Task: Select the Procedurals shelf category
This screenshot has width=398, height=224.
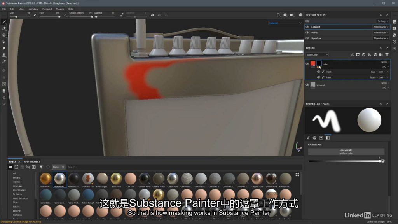Action: 19,190
